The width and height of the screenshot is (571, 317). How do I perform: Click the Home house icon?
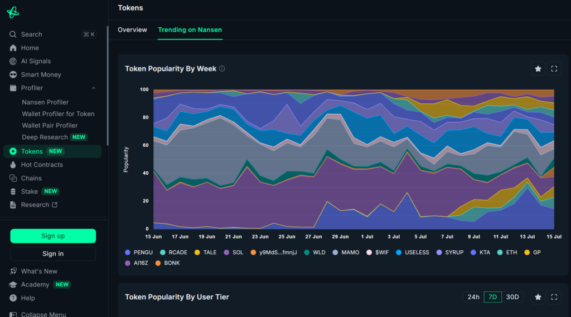point(13,48)
